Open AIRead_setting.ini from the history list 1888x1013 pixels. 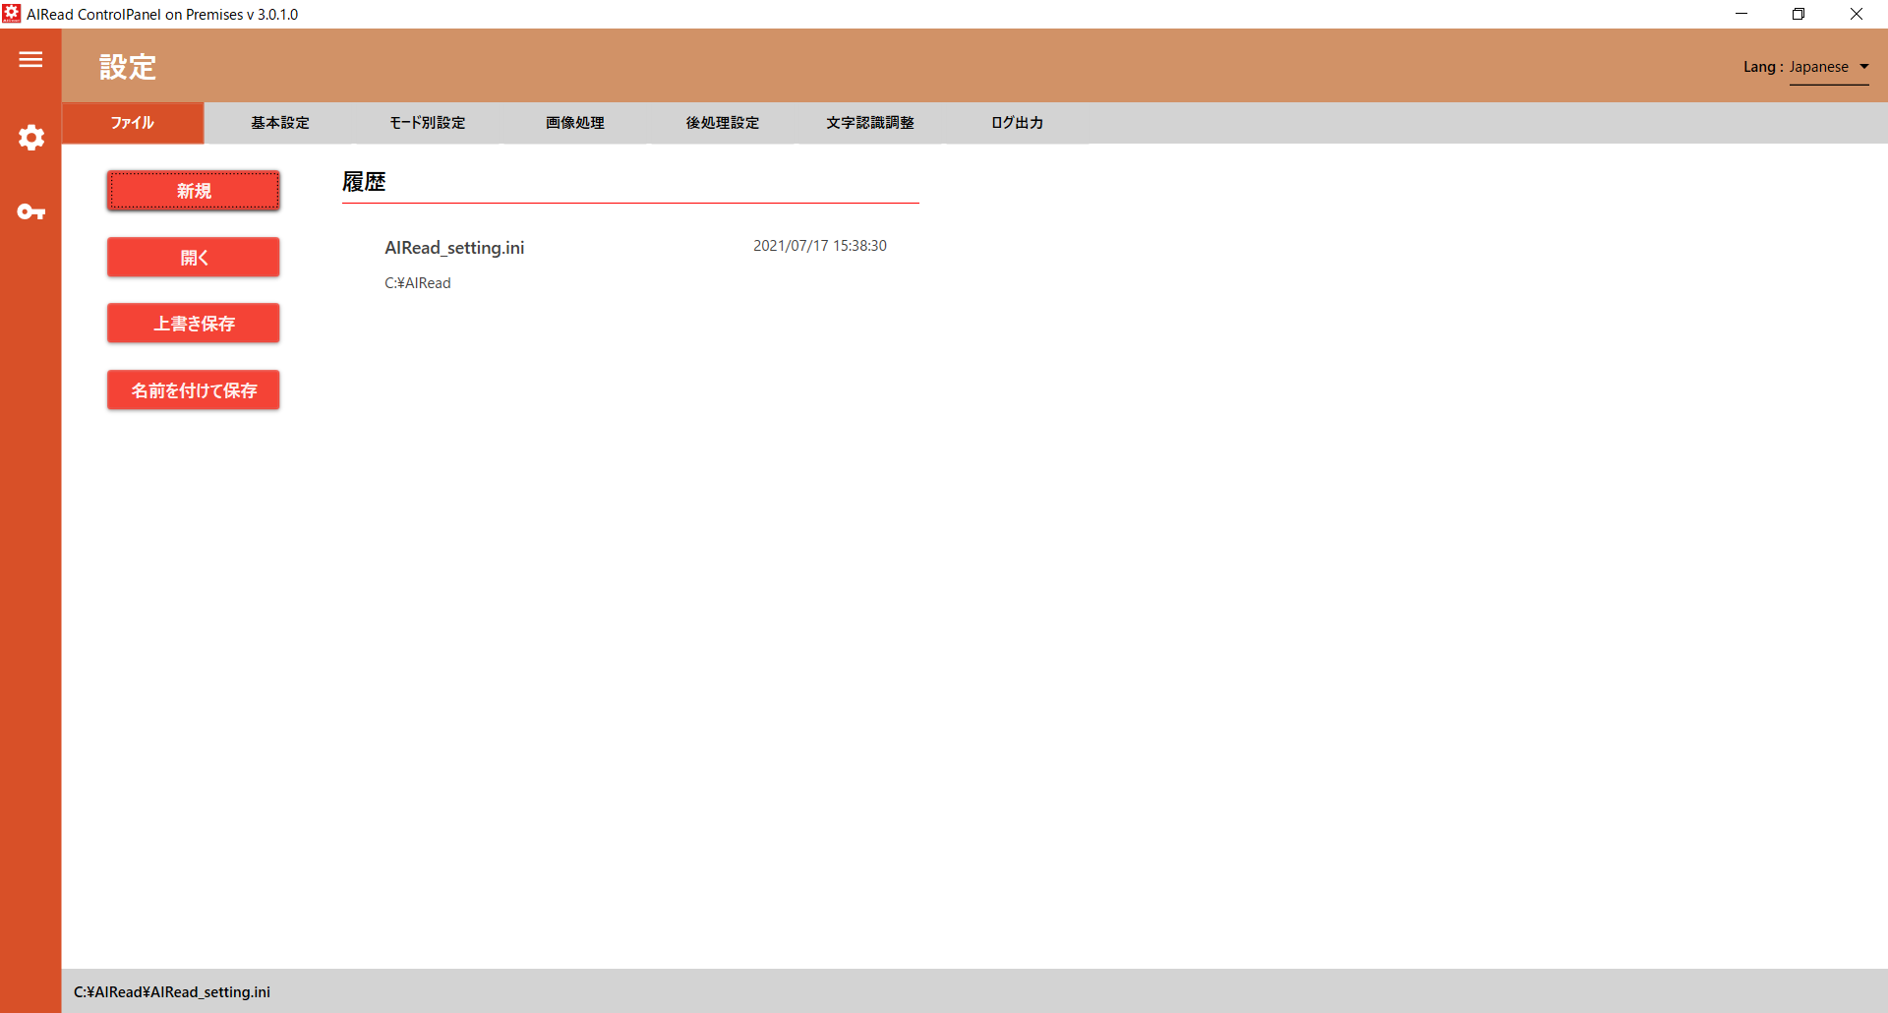pos(454,247)
